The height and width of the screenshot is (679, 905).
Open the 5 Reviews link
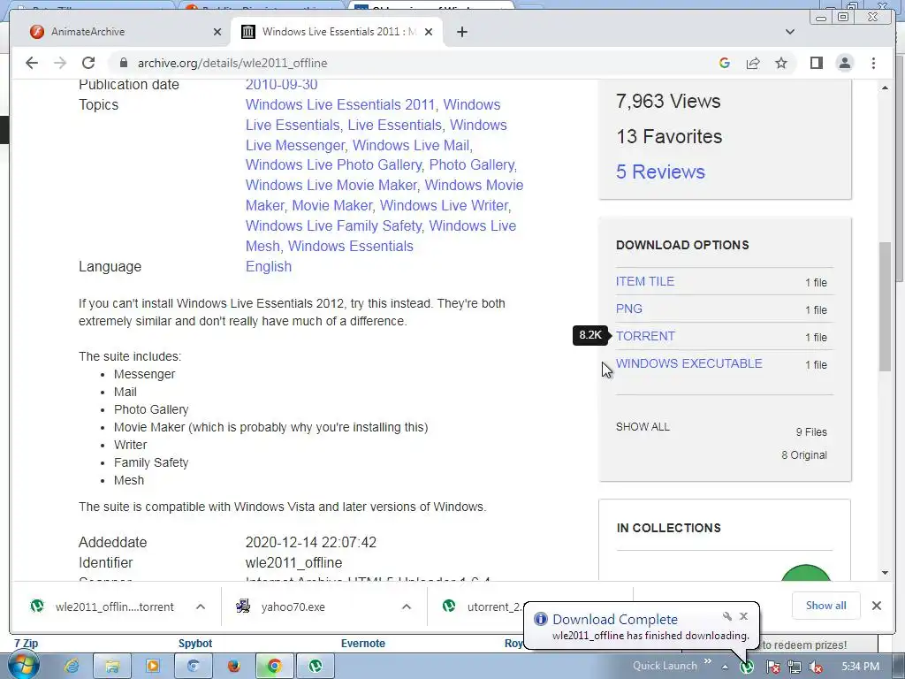tap(660, 172)
